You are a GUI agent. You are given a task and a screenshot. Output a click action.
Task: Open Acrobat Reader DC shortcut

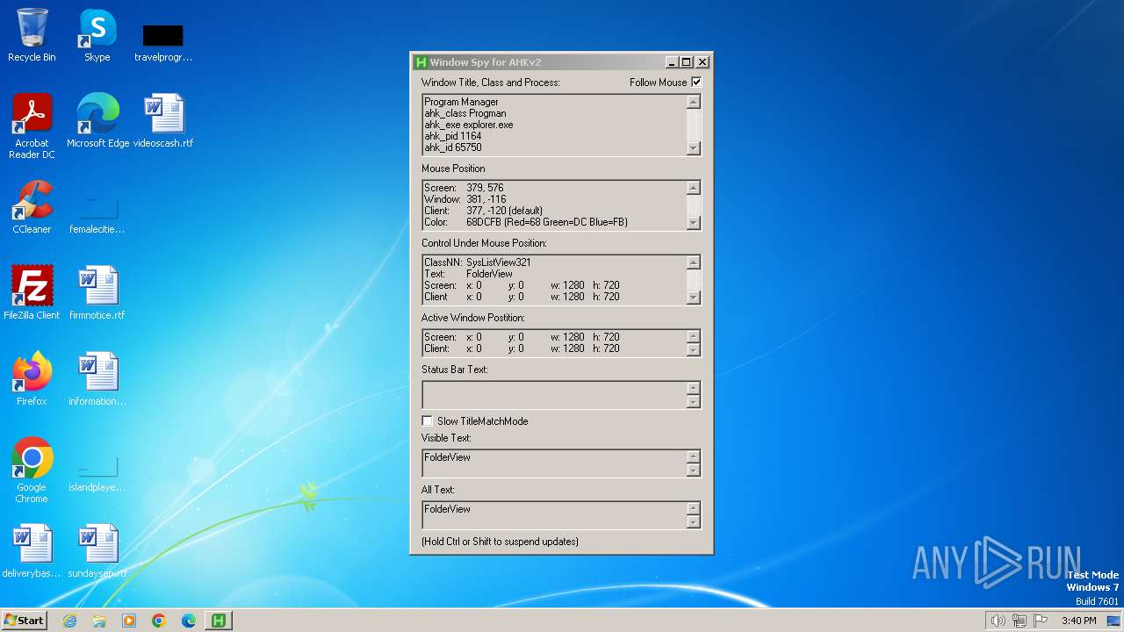32,126
